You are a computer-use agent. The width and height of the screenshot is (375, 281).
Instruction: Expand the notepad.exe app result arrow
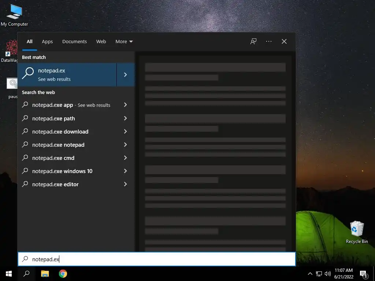point(125,105)
